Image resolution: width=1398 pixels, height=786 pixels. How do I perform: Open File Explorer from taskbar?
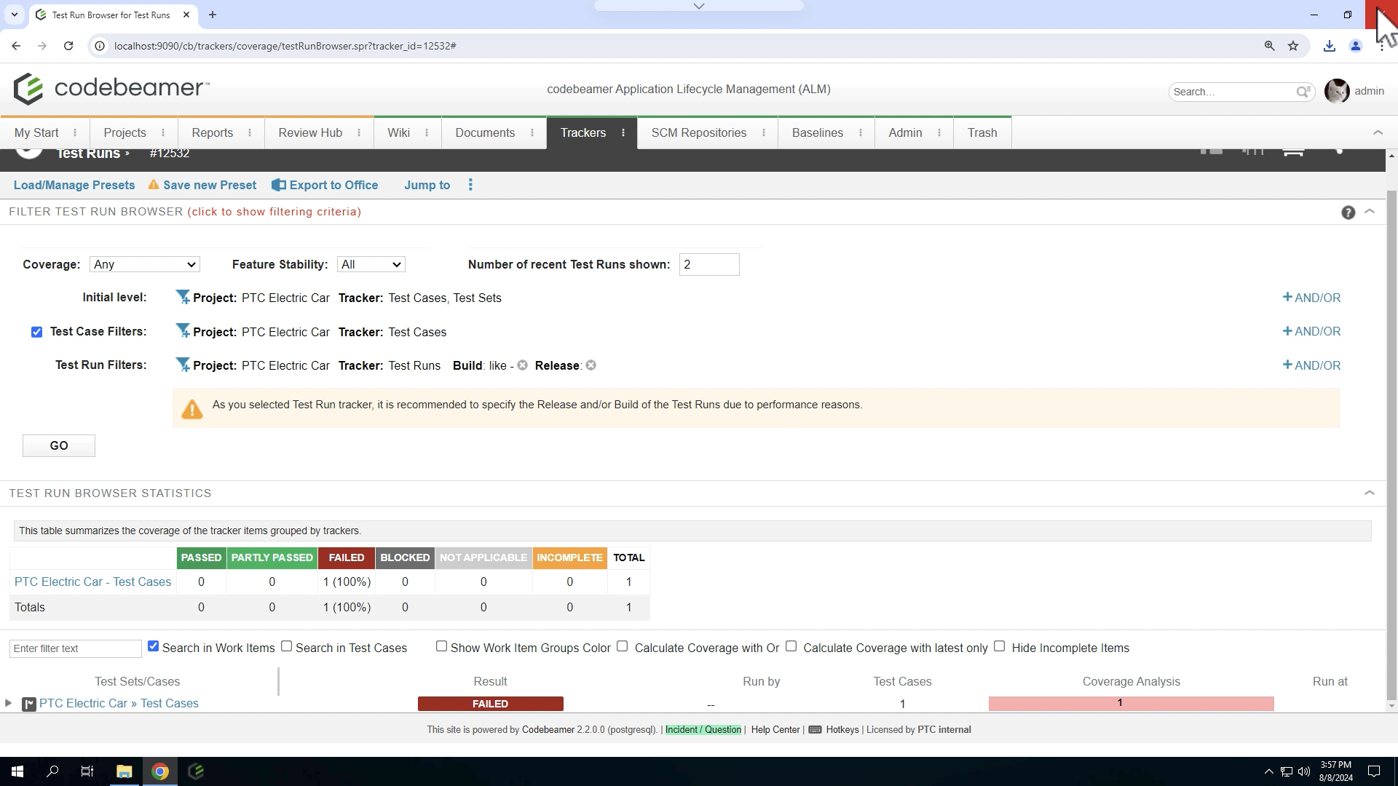click(124, 771)
